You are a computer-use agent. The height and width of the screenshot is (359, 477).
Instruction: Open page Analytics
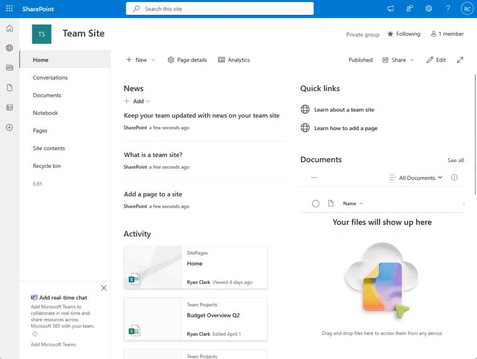click(x=234, y=60)
